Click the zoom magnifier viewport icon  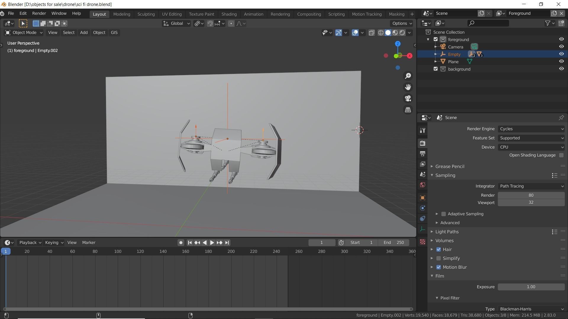408,76
